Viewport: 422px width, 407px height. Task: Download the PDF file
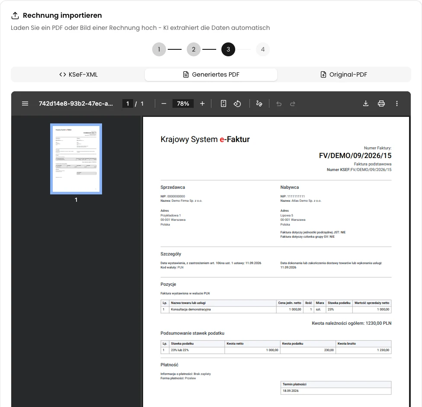(x=366, y=103)
